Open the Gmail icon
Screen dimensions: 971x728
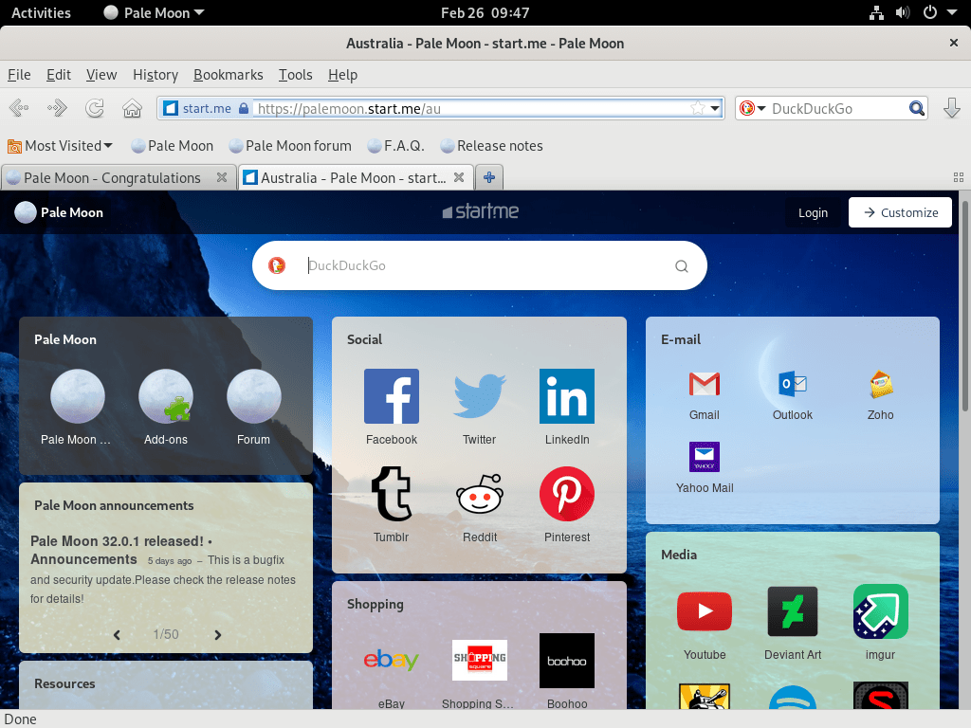705,384
